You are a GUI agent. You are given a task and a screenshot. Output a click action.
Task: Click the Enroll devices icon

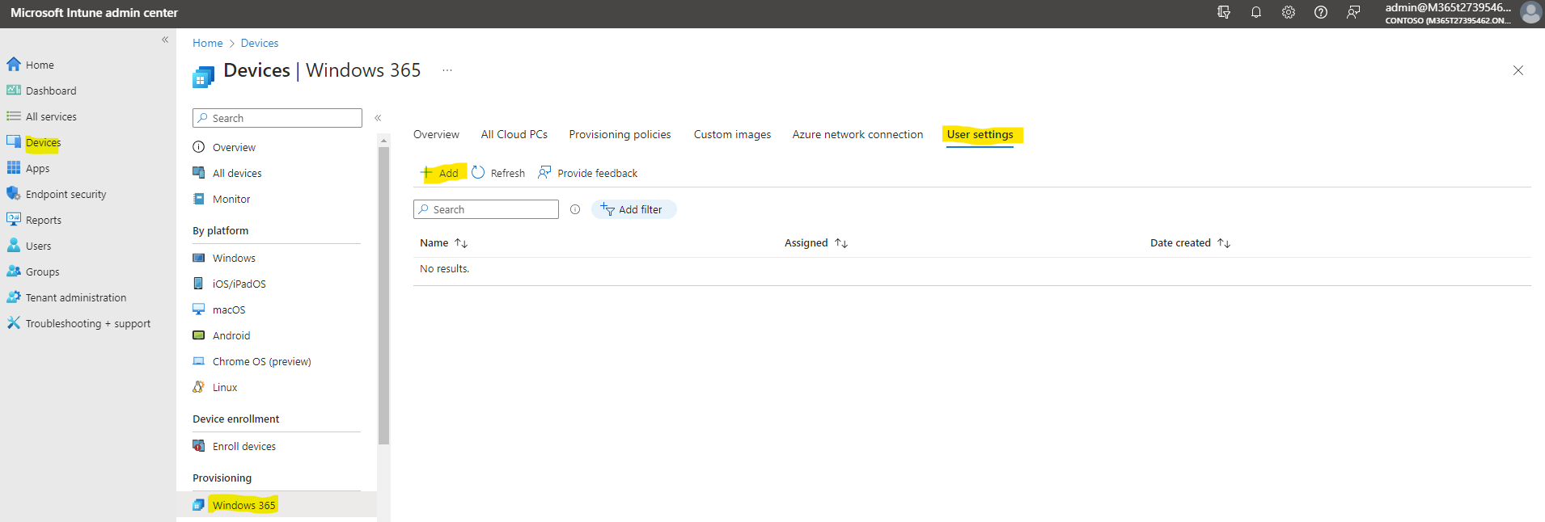199,446
